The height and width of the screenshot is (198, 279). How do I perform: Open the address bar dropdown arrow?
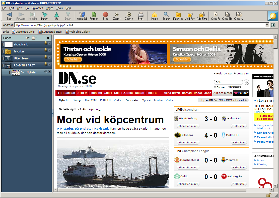(x=267, y=25)
